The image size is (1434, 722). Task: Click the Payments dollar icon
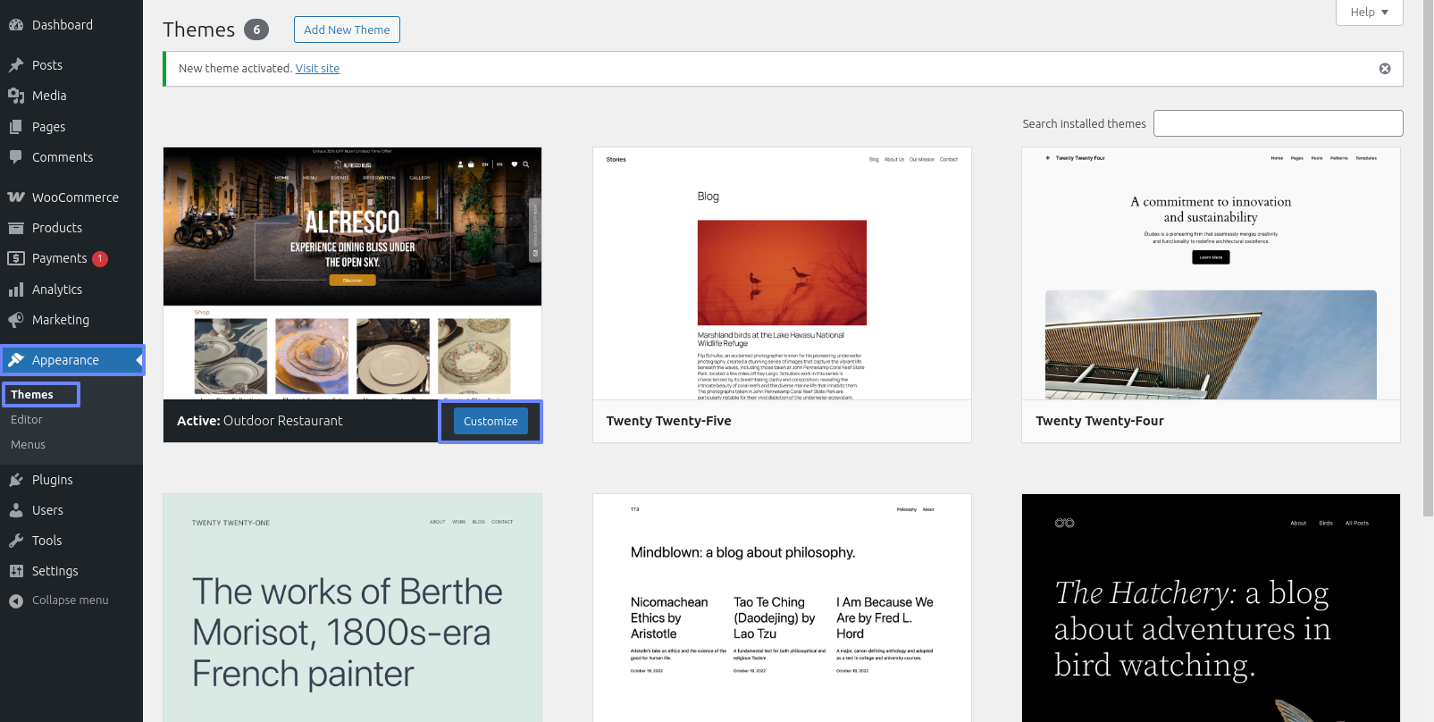[16, 258]
